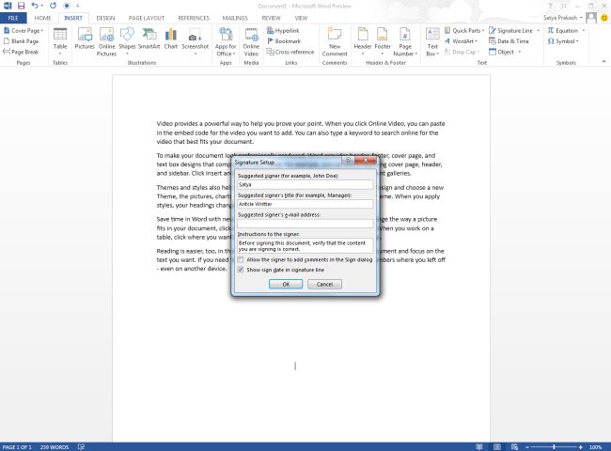Image resolution: width=611 pixels, height=451 pixels.
Task: Open Signature Setup dialog help button
Action: coord(348,160)
